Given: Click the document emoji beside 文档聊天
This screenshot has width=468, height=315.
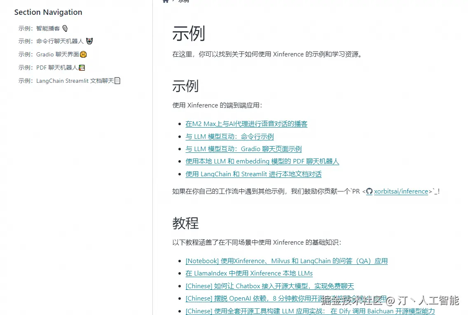Looking at the screenshot, I should point(117,81).
